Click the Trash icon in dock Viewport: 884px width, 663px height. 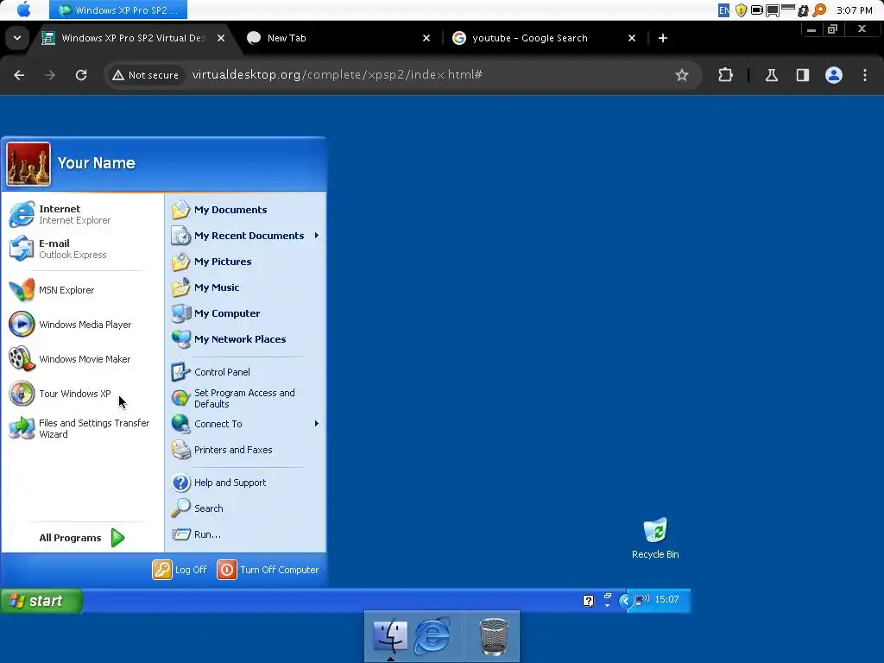(493, 636)
